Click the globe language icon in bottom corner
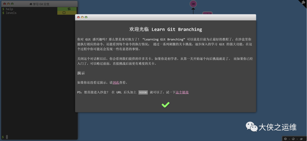The image size is (307, 141). [293, 139]
